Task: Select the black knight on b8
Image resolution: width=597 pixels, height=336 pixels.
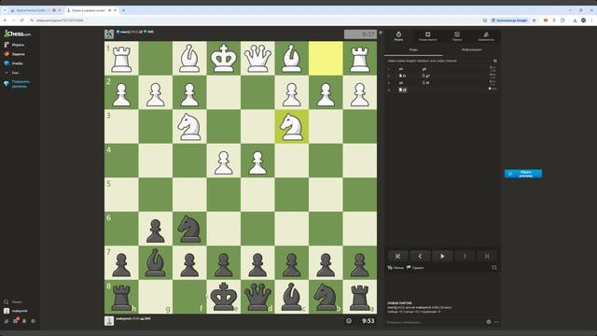Action: coord(326,297)
